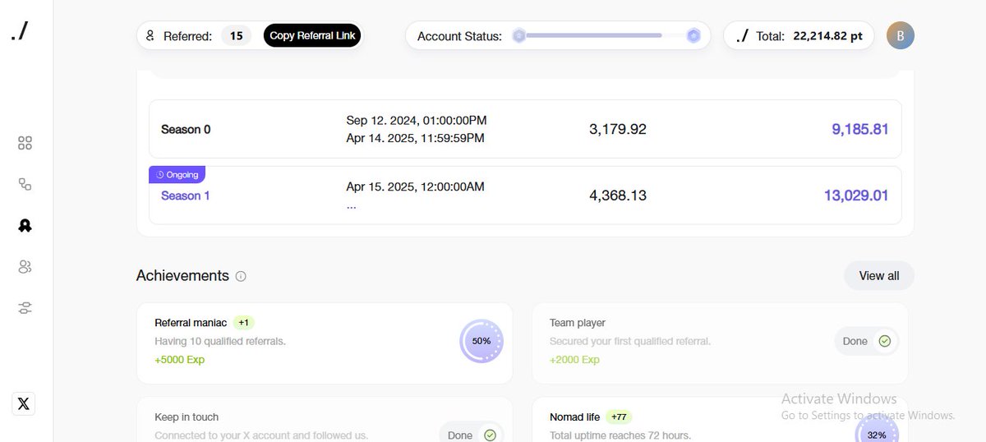This screenshot has height=442, width=986.
Task: Click the Nomad life +77 badge
Action: [619, 417]
